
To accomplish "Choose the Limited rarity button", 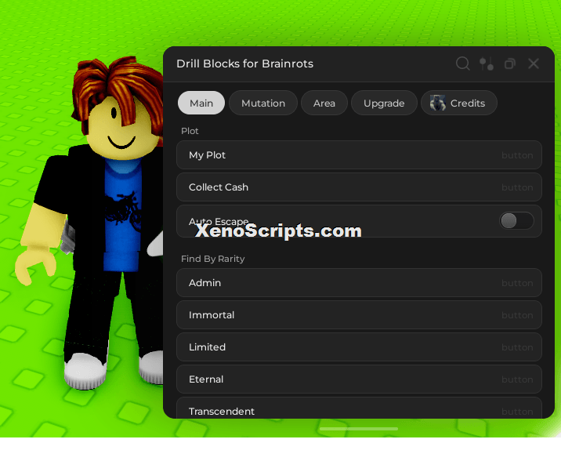I will pyautogui.click(x=359, y=347).
